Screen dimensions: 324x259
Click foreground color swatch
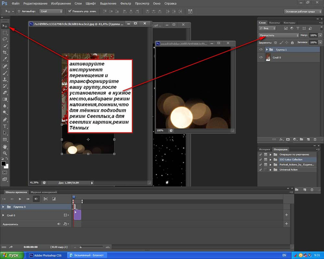[x=3, y=164]
